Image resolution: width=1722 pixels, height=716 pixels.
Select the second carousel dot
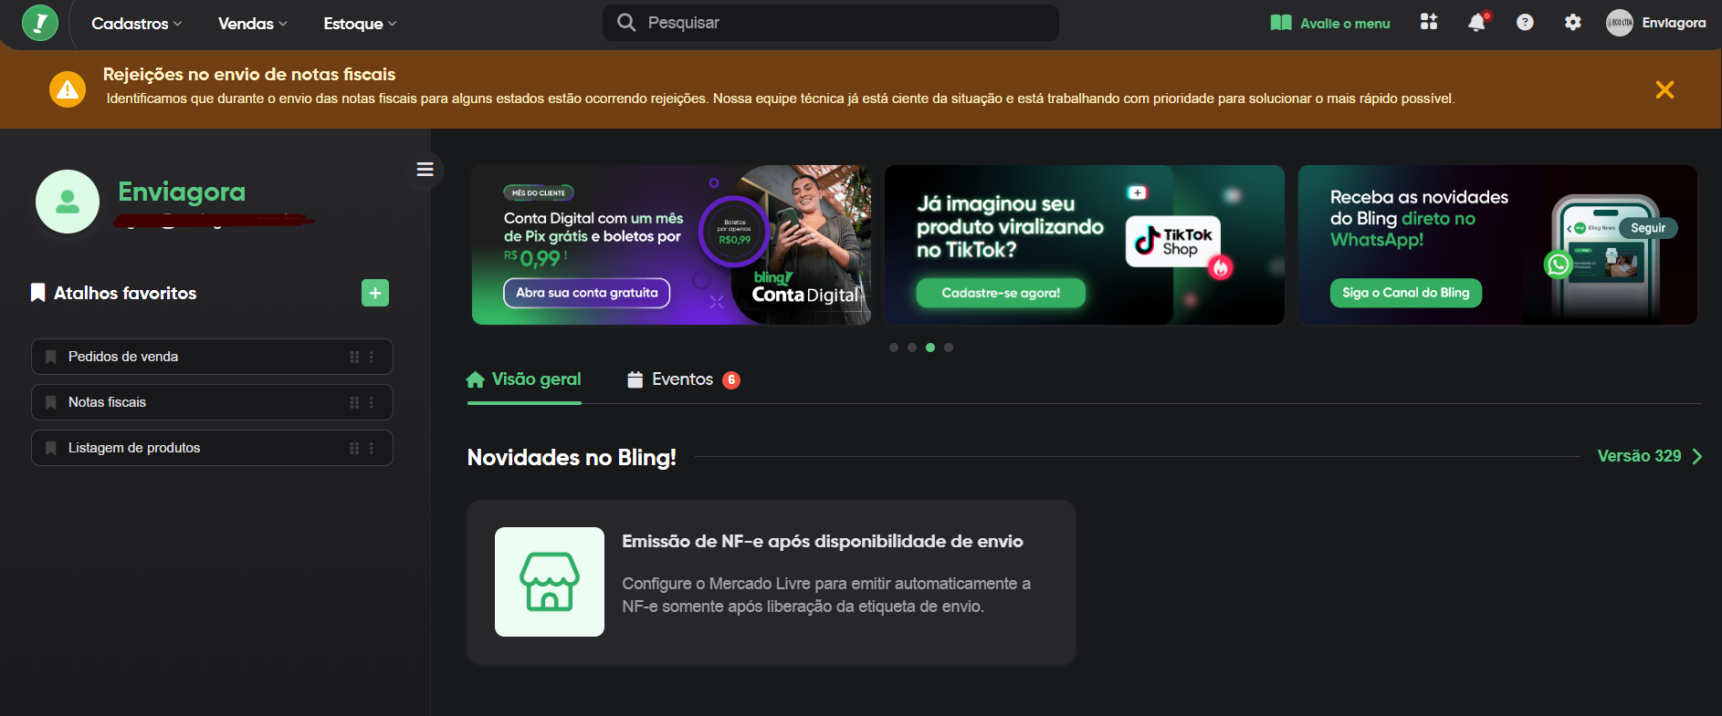(912, 348)
